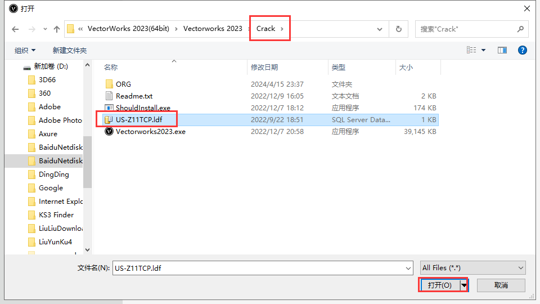Screen dimensions: 540x304
Task: Open file name history dropdown
Action: pyautogui.click(x=408, y=268)
